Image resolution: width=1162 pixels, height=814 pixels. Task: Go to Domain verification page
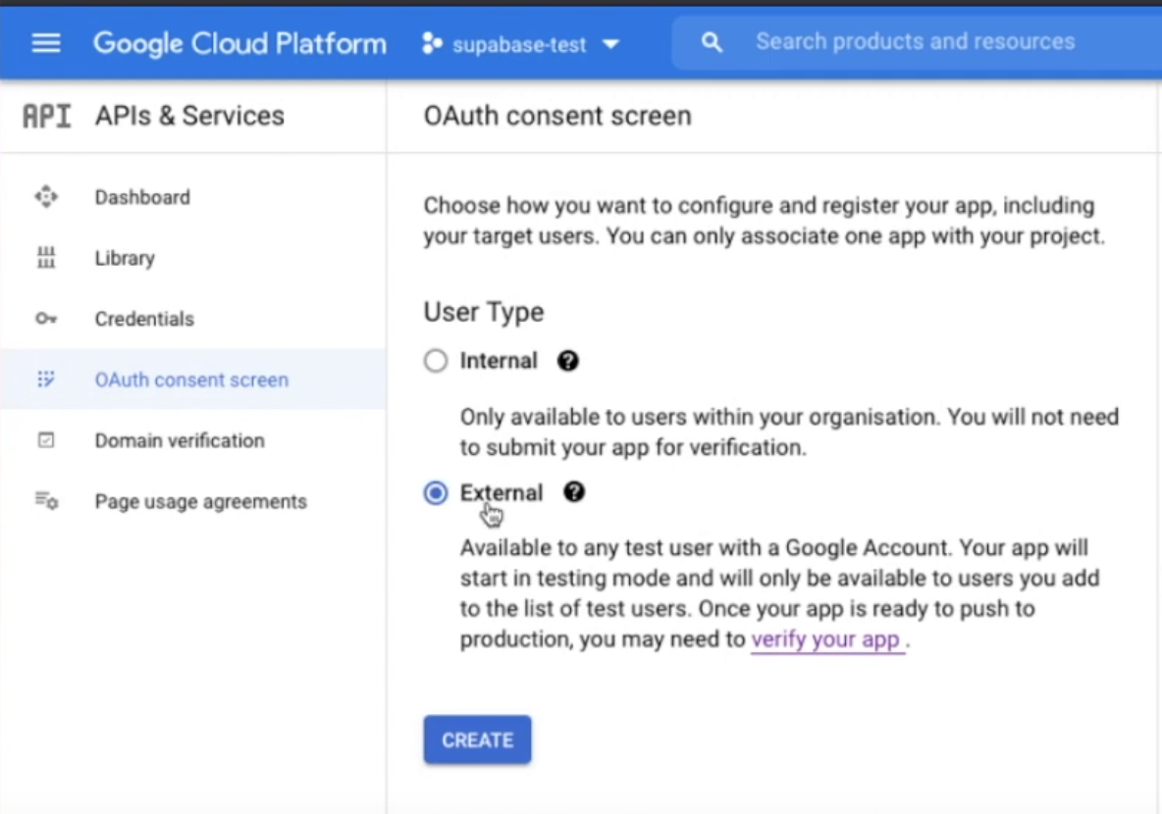180,440
